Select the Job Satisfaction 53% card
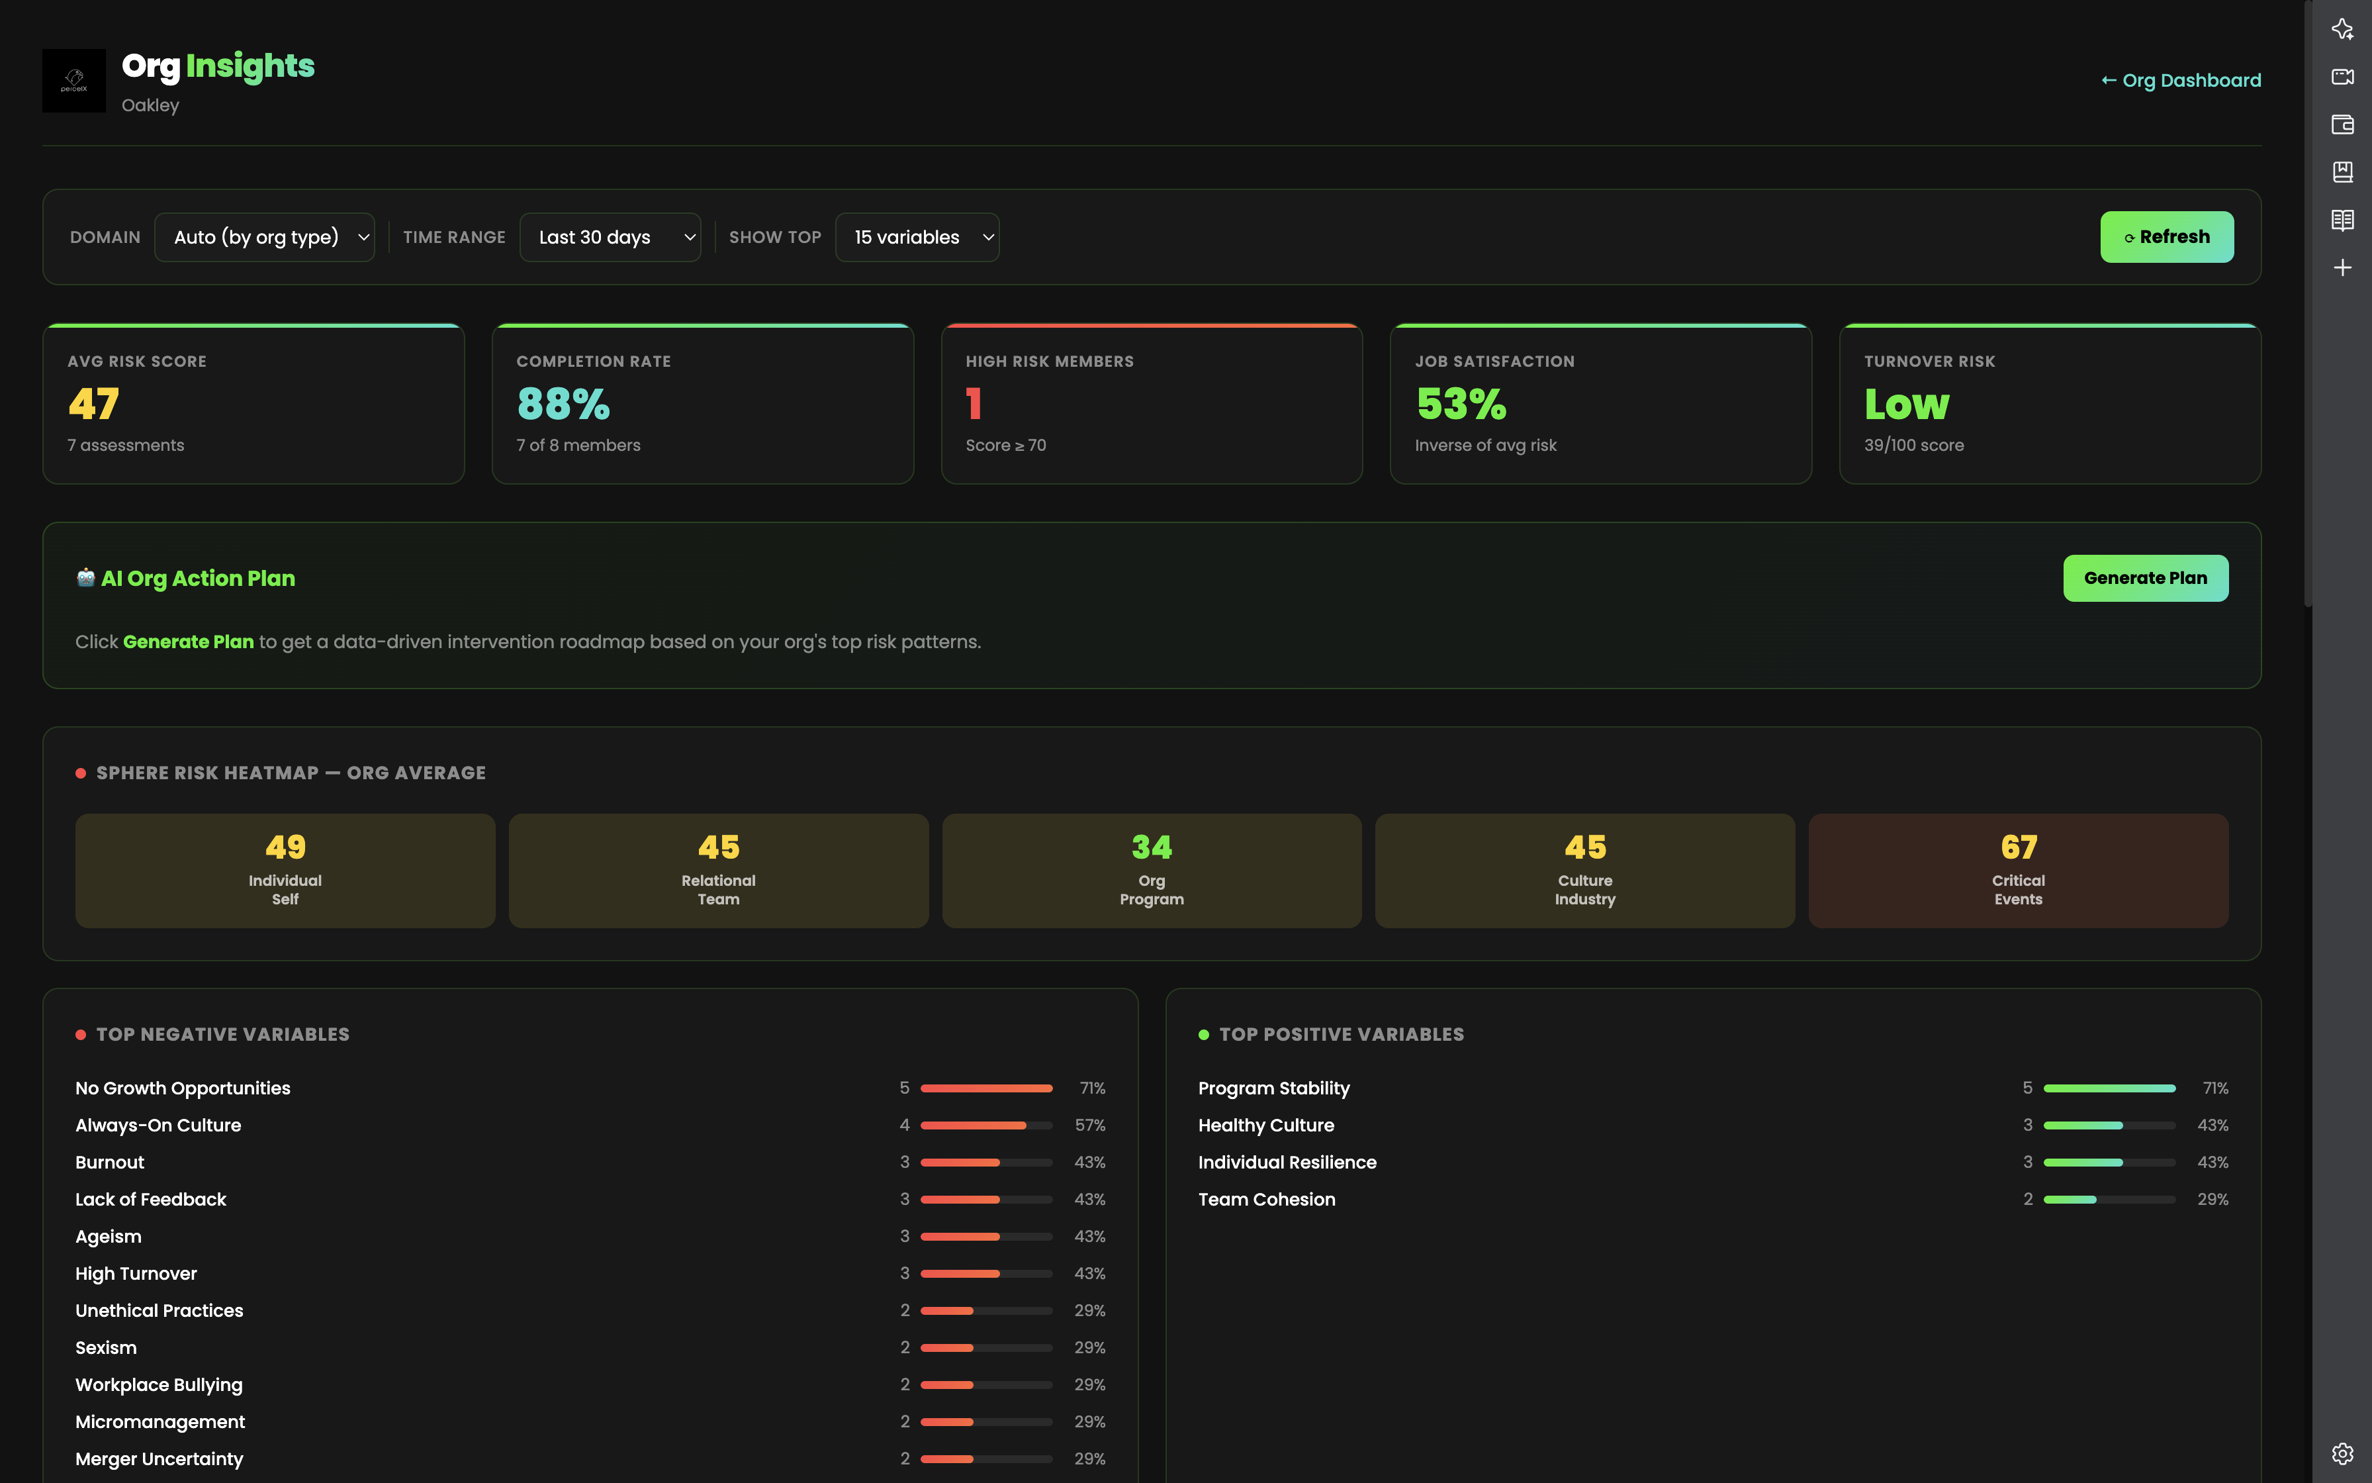This screenshot has width=2372, height=1483. tap(1600, 403)
